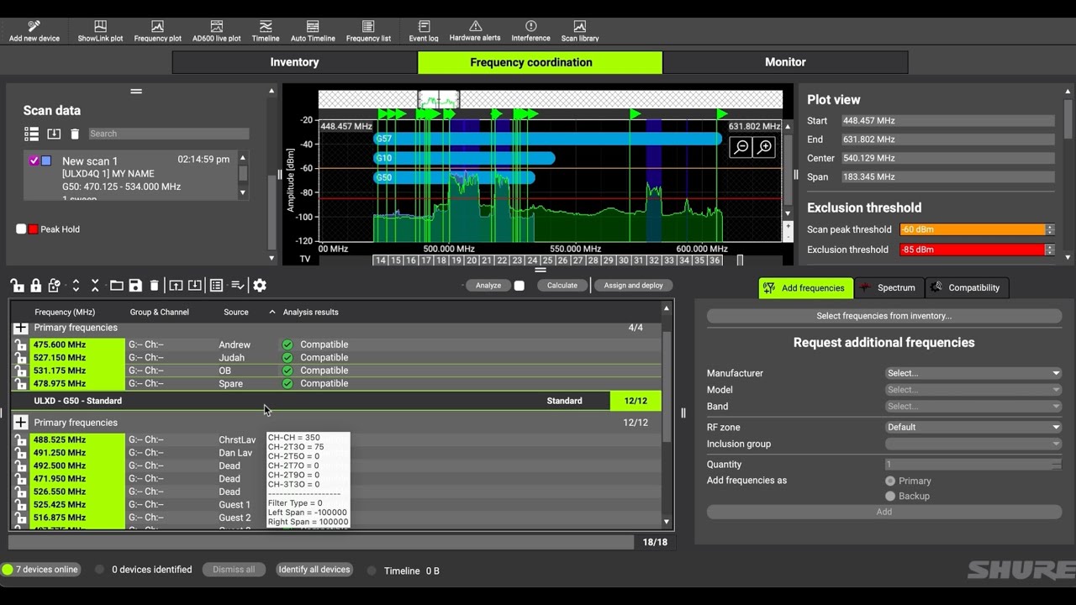Adjust Exclusion threshold stepper
The height and width of the screenshot is (605, 1076).
(x=1050, y=250)
